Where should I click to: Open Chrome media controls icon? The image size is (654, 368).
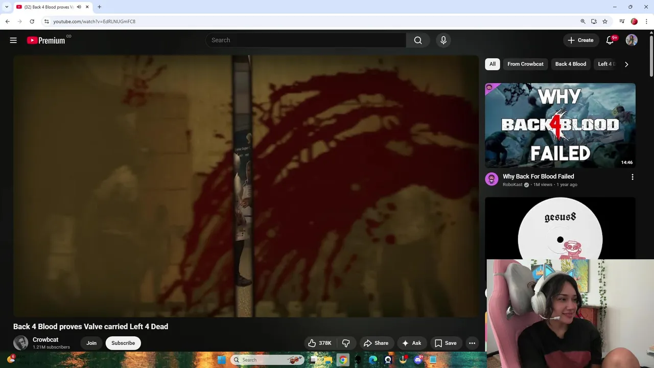[x=622, y=21]
